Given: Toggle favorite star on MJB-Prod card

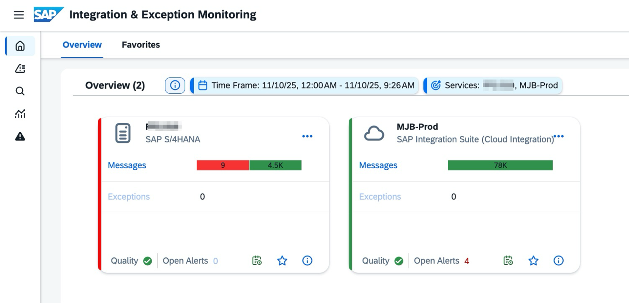Looking at the screenshot, I should coord(533,261).
